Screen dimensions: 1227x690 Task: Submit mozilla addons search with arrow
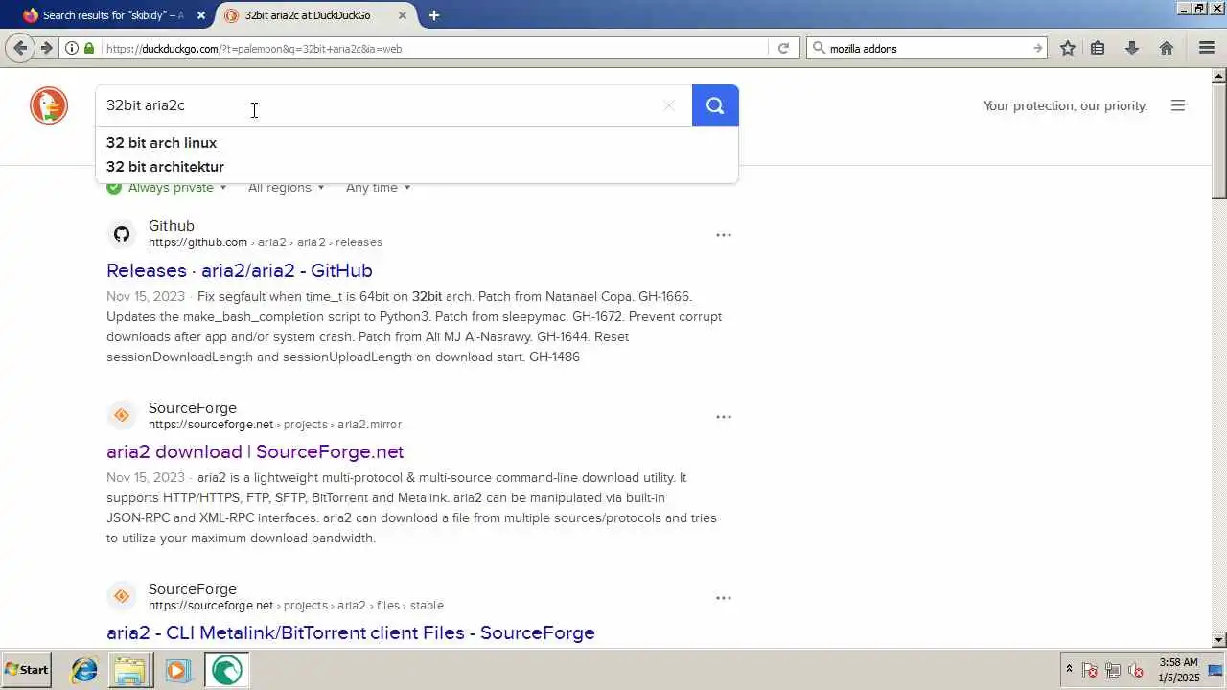tap(1038, 48)
